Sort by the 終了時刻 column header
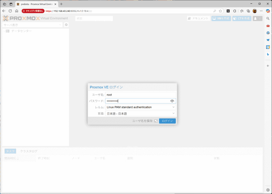The height and width of the screenshot is (194, 272). pos(53,158)
